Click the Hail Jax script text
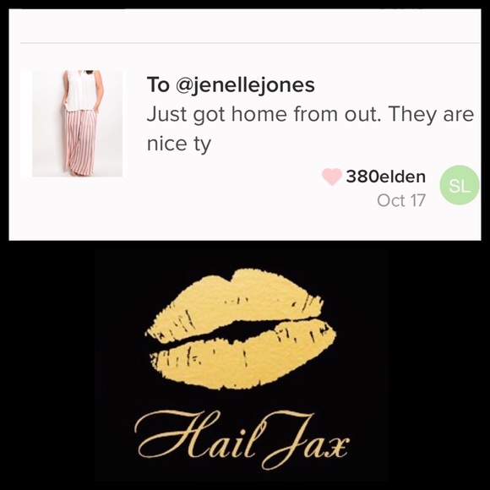The width and height of the screenshot is (490, 490). 242,438
